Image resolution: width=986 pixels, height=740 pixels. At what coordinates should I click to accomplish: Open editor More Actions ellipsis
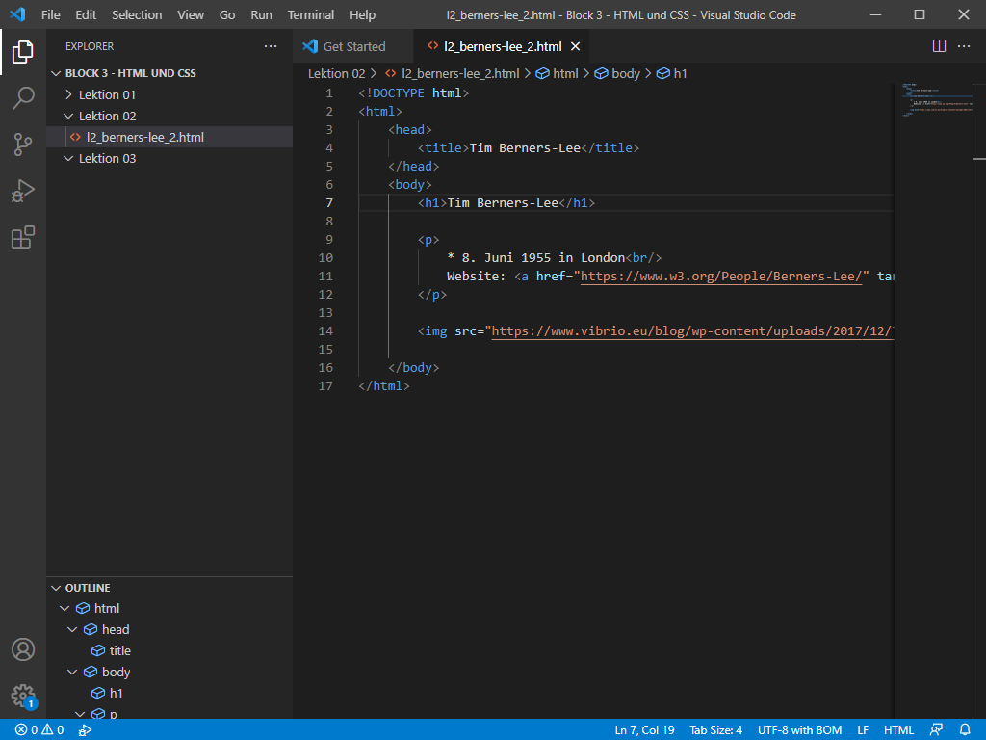[x=963, y=46]
